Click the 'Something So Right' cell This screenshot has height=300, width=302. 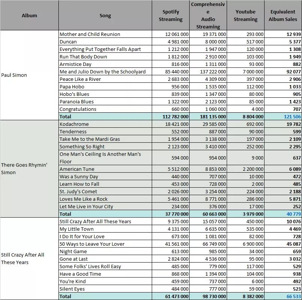tap(105, 146)
